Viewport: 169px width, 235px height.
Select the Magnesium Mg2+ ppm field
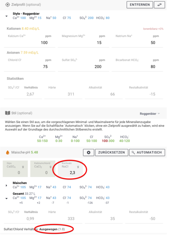83,40
